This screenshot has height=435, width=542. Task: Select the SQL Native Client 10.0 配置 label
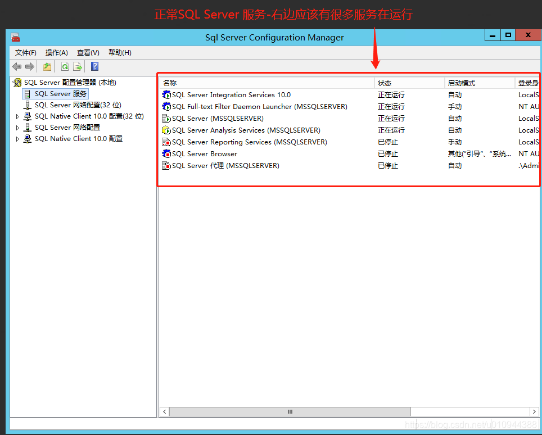[79, 139]
